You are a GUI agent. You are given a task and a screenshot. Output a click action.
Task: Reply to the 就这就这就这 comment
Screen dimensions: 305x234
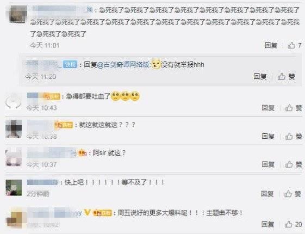click(x=268, y=136)
